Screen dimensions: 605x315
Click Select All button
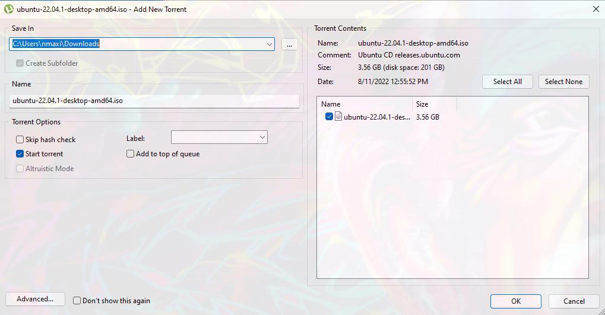[508, 82]
